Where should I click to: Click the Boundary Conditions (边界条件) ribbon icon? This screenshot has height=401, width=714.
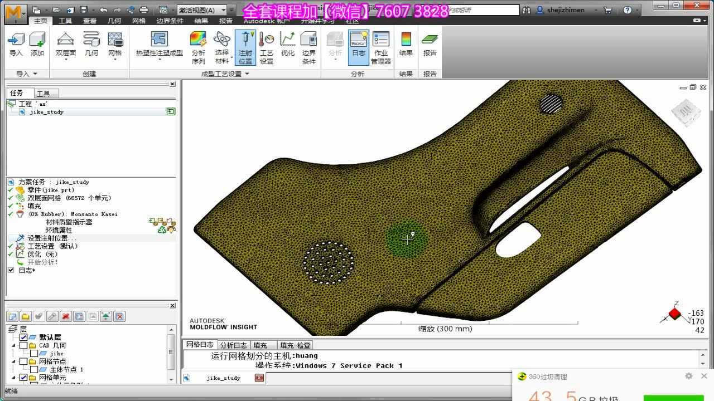tap(308, 47)
